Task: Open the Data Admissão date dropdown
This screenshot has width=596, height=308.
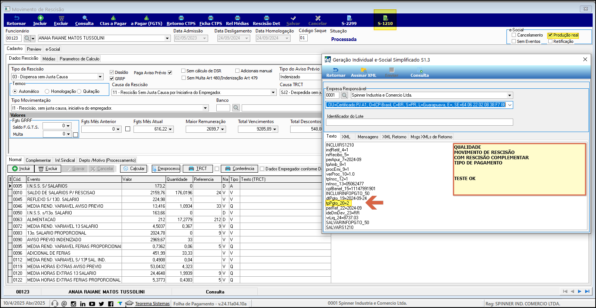Action: click(x=204, y=38)
